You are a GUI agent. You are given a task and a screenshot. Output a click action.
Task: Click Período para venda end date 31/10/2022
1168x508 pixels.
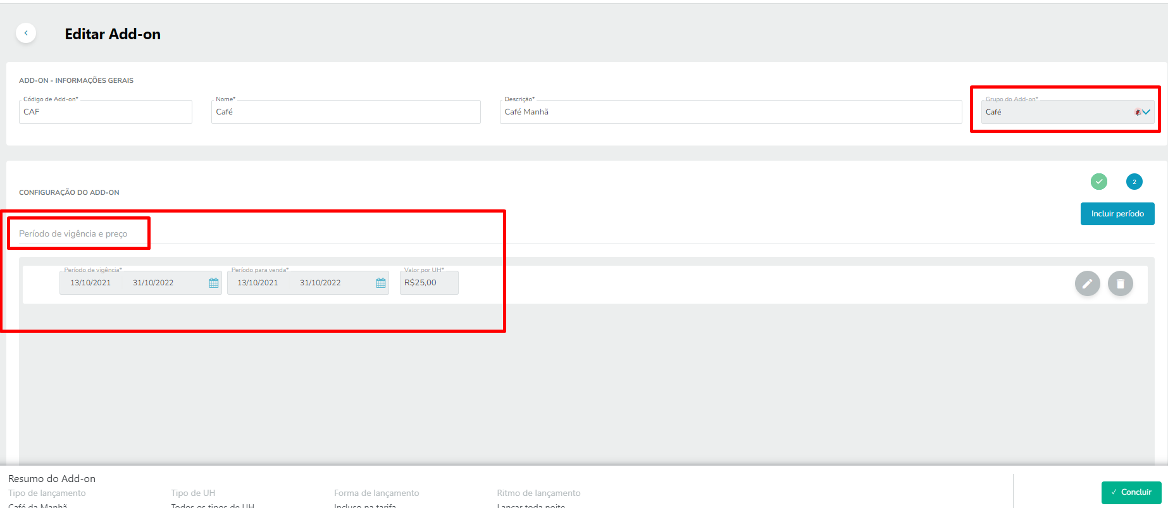[x=320, y=283]
